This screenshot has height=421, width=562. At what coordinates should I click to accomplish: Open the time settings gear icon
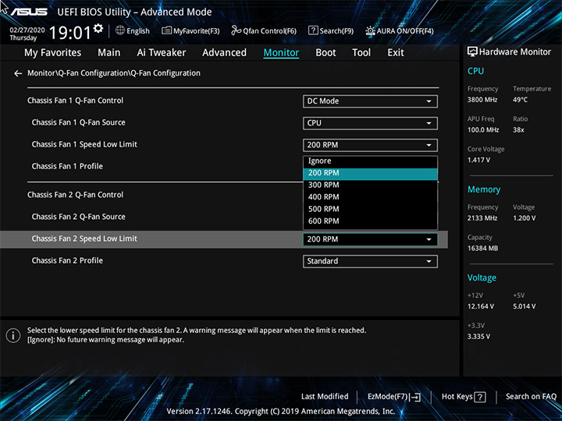pyautogui.click(x=98, y=28)
